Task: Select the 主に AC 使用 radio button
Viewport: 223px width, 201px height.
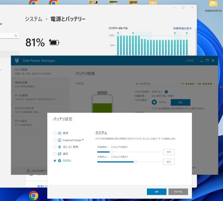Action: pyautogui.click(x=55, y=147)
